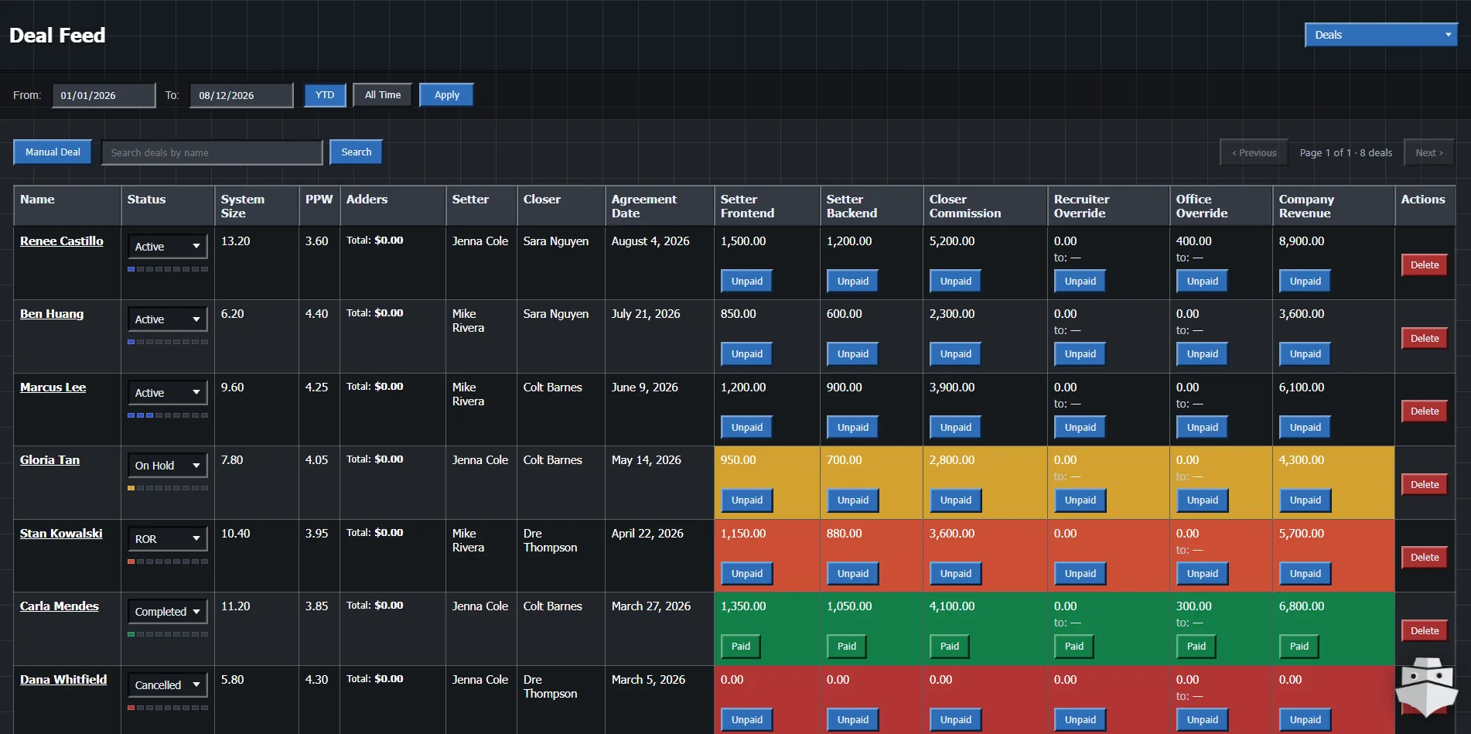
Task: Open Carla Mendes deal link
Action: pos(60,606)
